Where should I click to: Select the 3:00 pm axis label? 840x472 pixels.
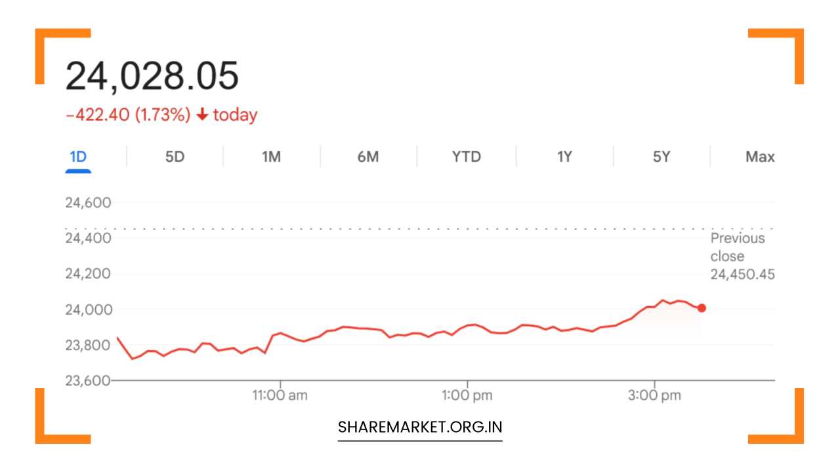click(654, 395)
